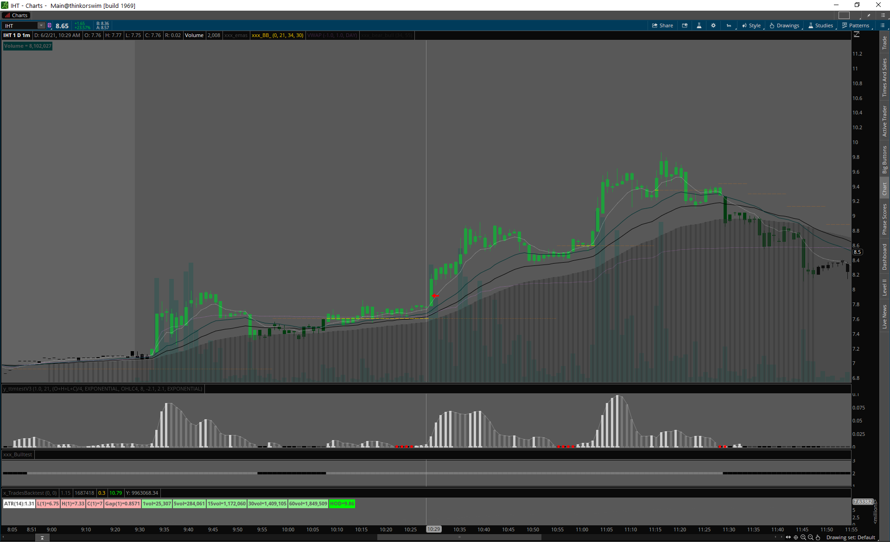Click the crosshair pan icon
Screen dimensions: 890x542
796,537
